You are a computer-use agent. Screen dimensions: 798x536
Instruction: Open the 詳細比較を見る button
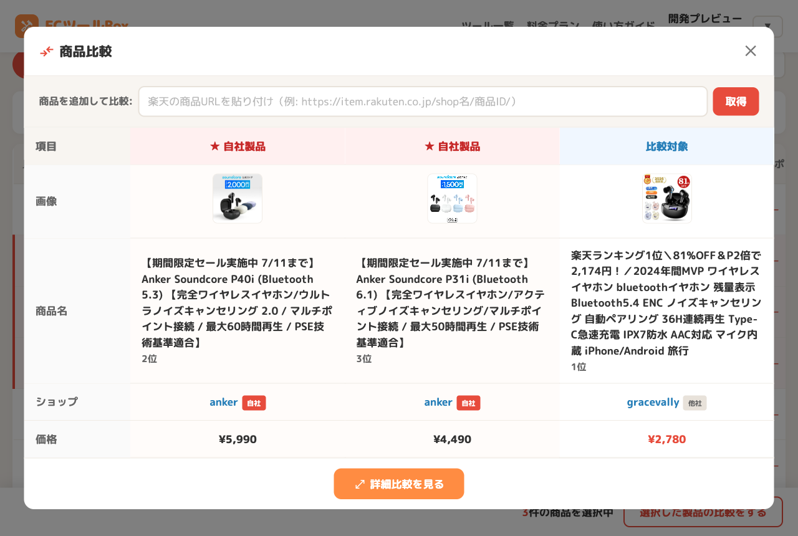399,484
